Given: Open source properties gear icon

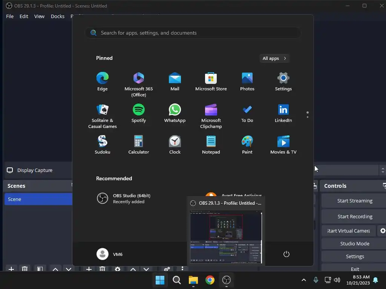Looking at the screenshot, I should pyautogui.click(x=118, y=269).
